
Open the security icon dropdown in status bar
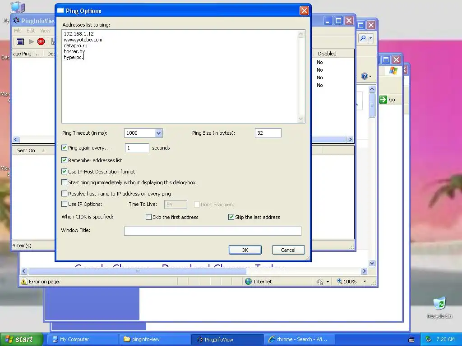pos(328,282)
